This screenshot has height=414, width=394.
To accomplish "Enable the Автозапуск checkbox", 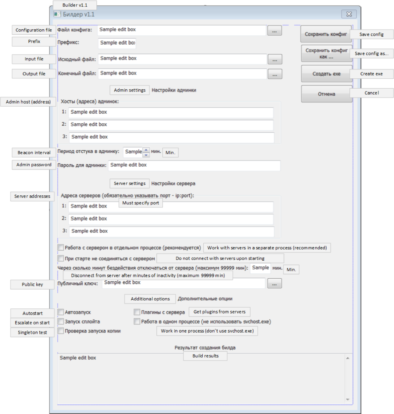I will (61, 312).
